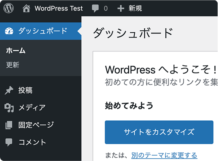This screenshot has height=161, width=218.
Task: Click the home icon beside WordPress Test
Action: coord(26,8)
